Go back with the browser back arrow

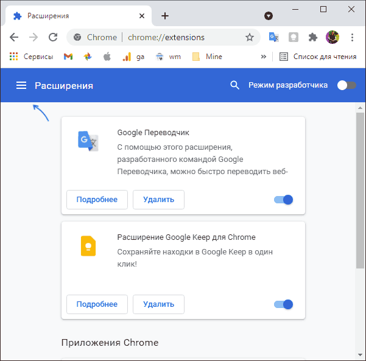tap(14, 37)
